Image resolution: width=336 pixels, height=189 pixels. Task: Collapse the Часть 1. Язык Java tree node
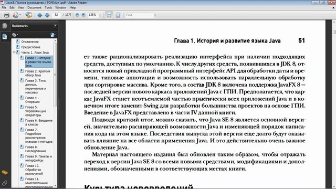click(14, 52)
